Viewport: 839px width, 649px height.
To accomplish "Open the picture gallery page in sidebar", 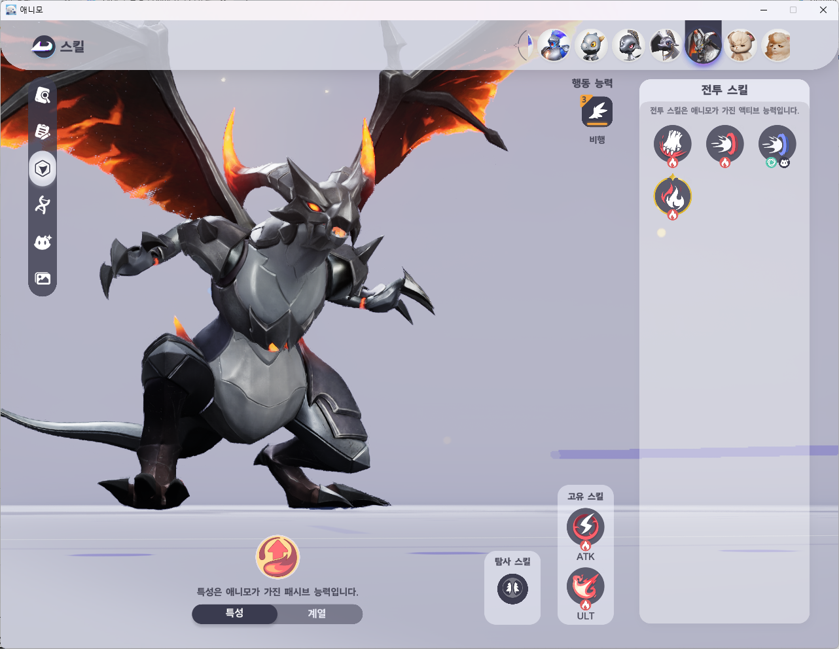I will point(43,279).
